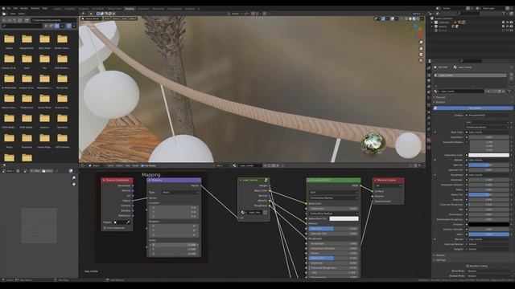Switch to the Layout workspace tab
This screenshot has width=515, height=289.
[x=57, y=9]
